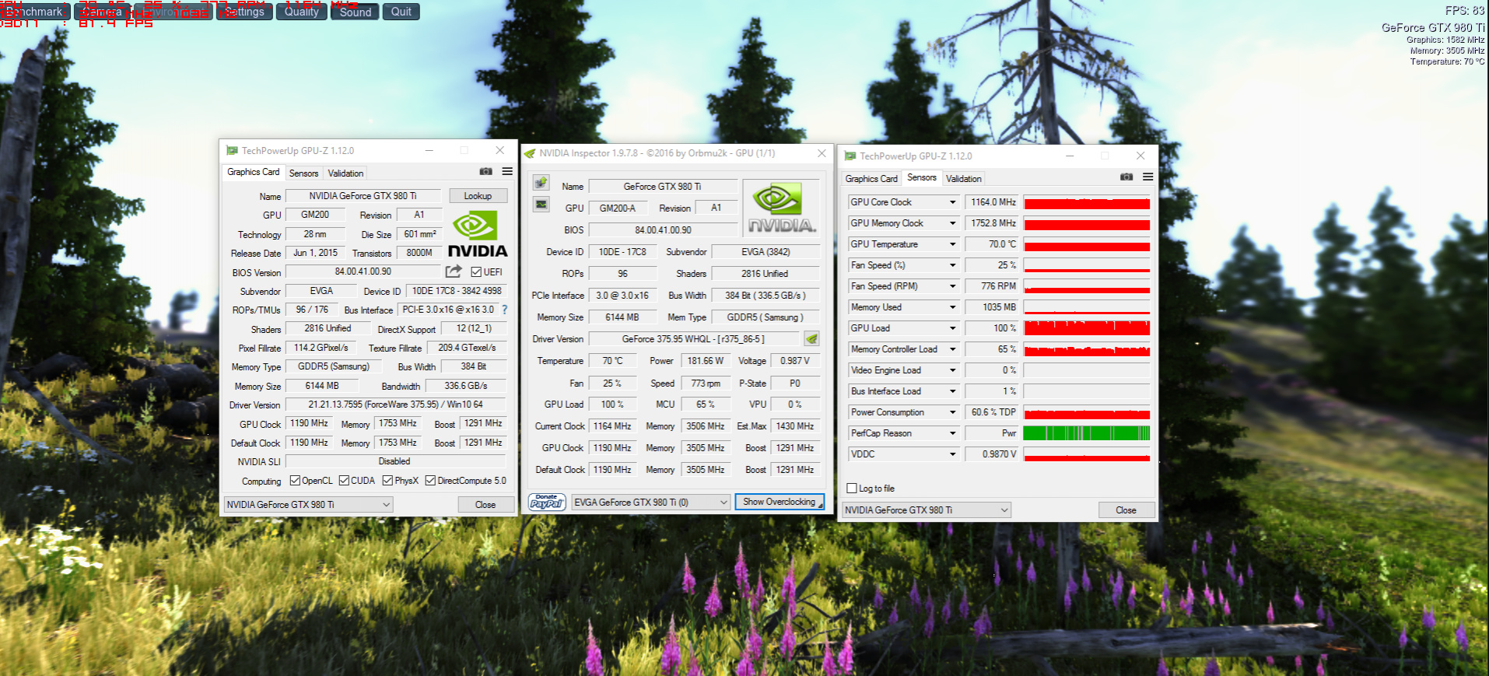Click Show Overclocking button
Viewport: 1489px width, 676px height.
pyautogui.click(x=779, y=502)
